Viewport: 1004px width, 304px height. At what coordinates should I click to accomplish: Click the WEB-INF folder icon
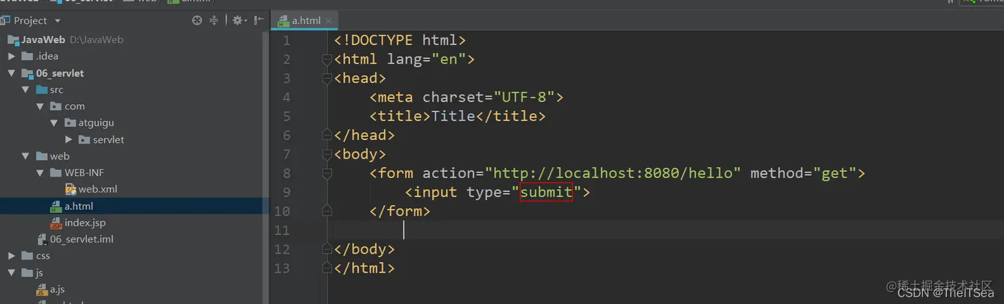coord(56,173)
